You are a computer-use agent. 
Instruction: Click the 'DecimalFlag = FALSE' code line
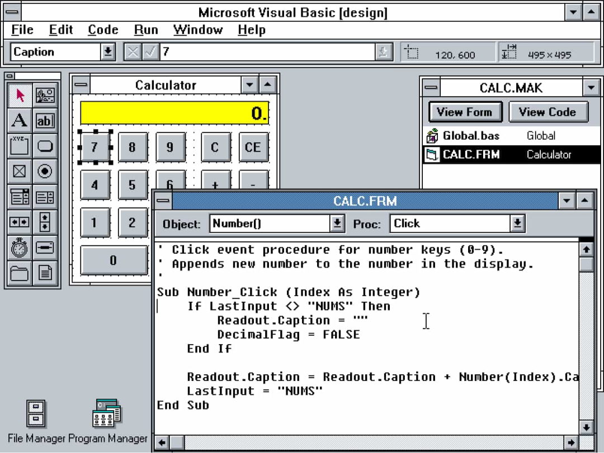(x=289, y=335)
